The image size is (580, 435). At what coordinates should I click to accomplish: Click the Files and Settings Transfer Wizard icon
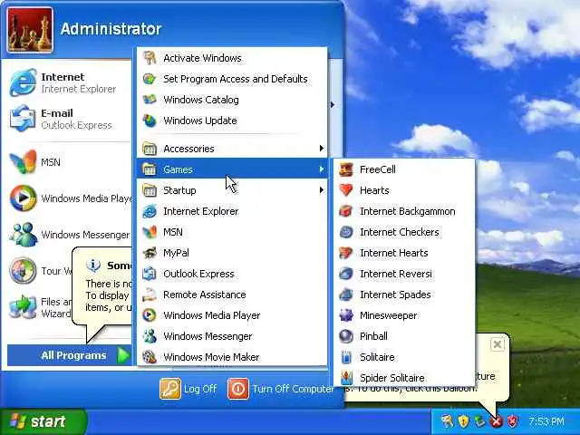[23, 306]
